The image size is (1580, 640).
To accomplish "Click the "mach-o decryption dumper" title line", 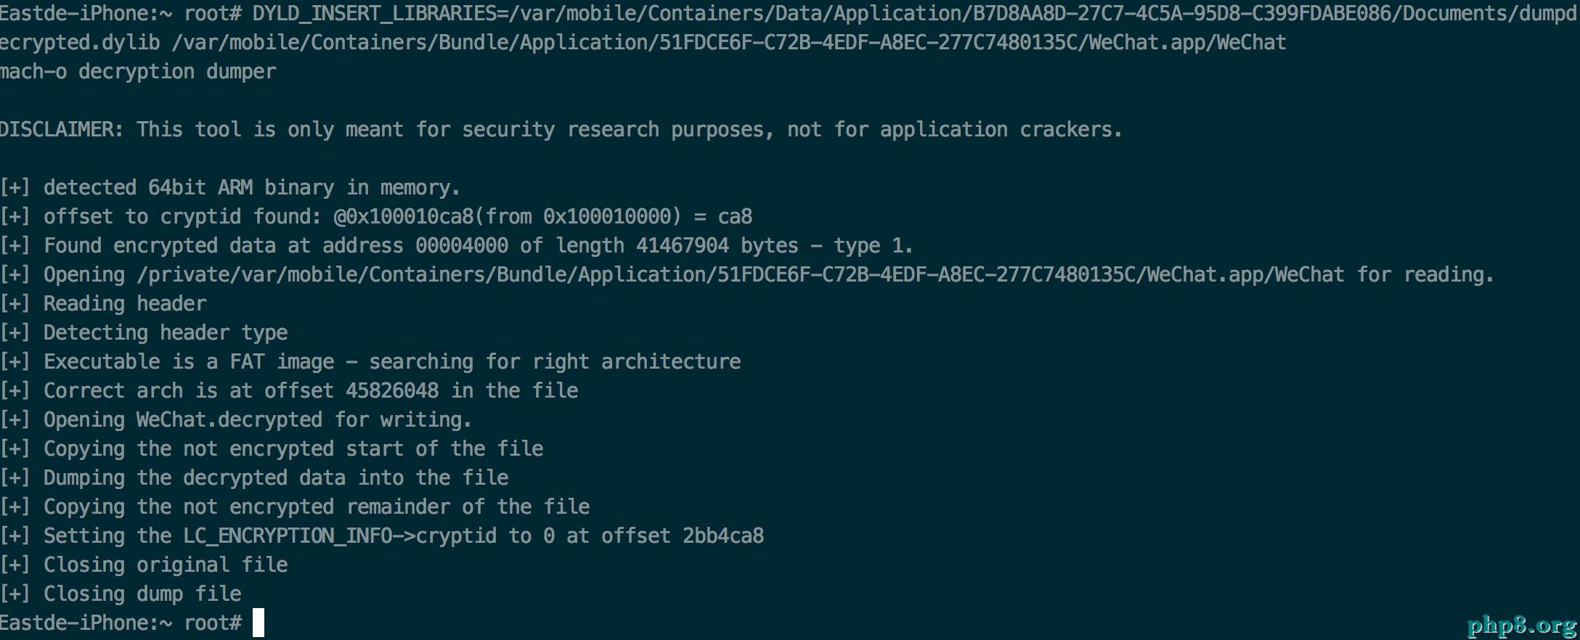I will click(138, 72).
